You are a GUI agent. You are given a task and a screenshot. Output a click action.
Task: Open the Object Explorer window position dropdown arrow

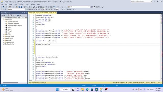pyautogui.click(x=23, y=13)
